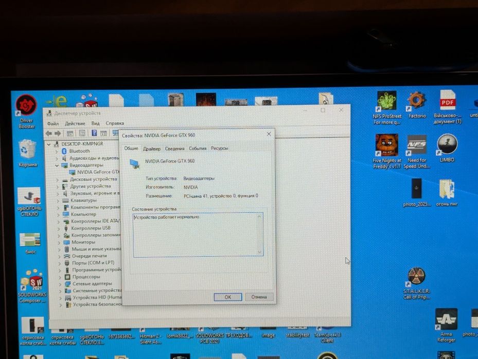Close the NVIDIA GeForce GTX 960 properties dialog
The height and width of the screenshot is (359, 478).
tap(269, 134)
